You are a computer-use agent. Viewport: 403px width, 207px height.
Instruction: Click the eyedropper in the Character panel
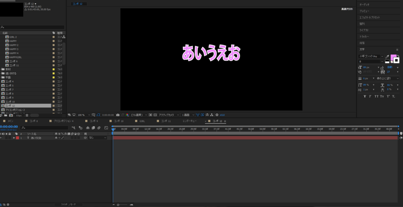click(x=387, y=56)
